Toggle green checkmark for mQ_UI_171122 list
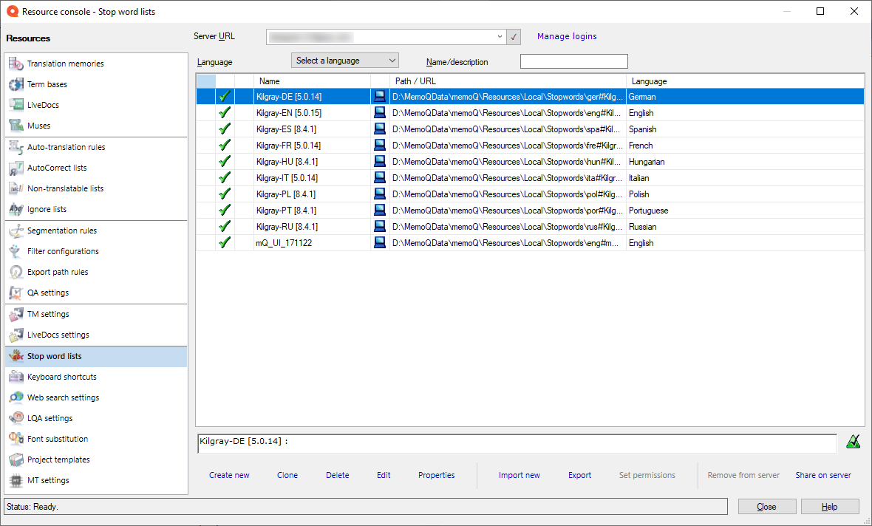The image size is (872, 526). click(225, 243)
